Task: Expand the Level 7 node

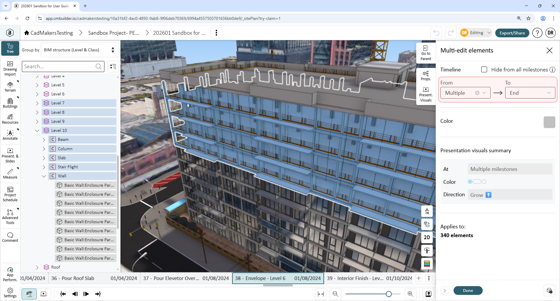Action: tap(37, 103)
